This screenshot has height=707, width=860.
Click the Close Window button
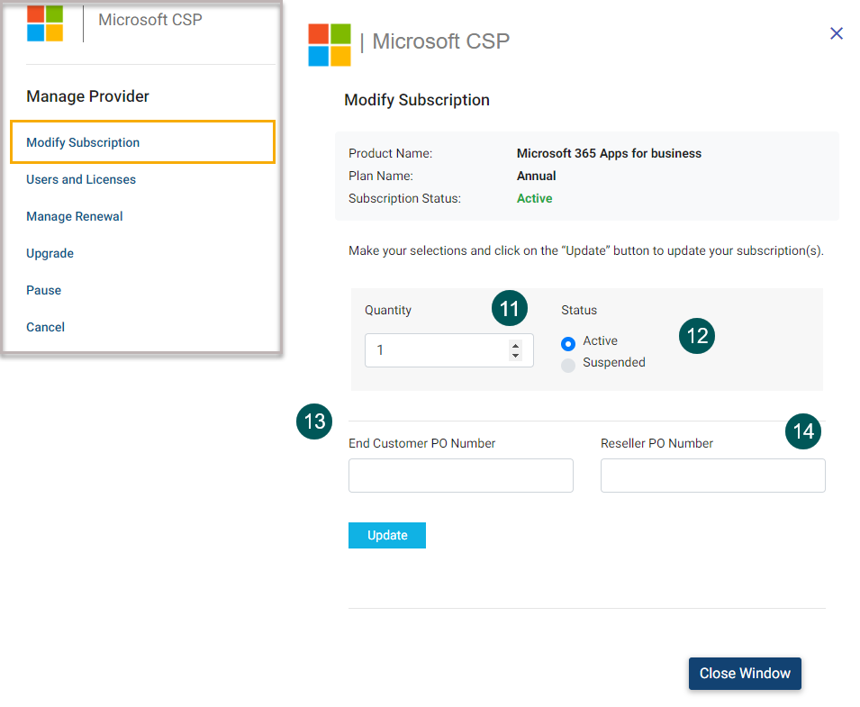[x=745, y=673]
